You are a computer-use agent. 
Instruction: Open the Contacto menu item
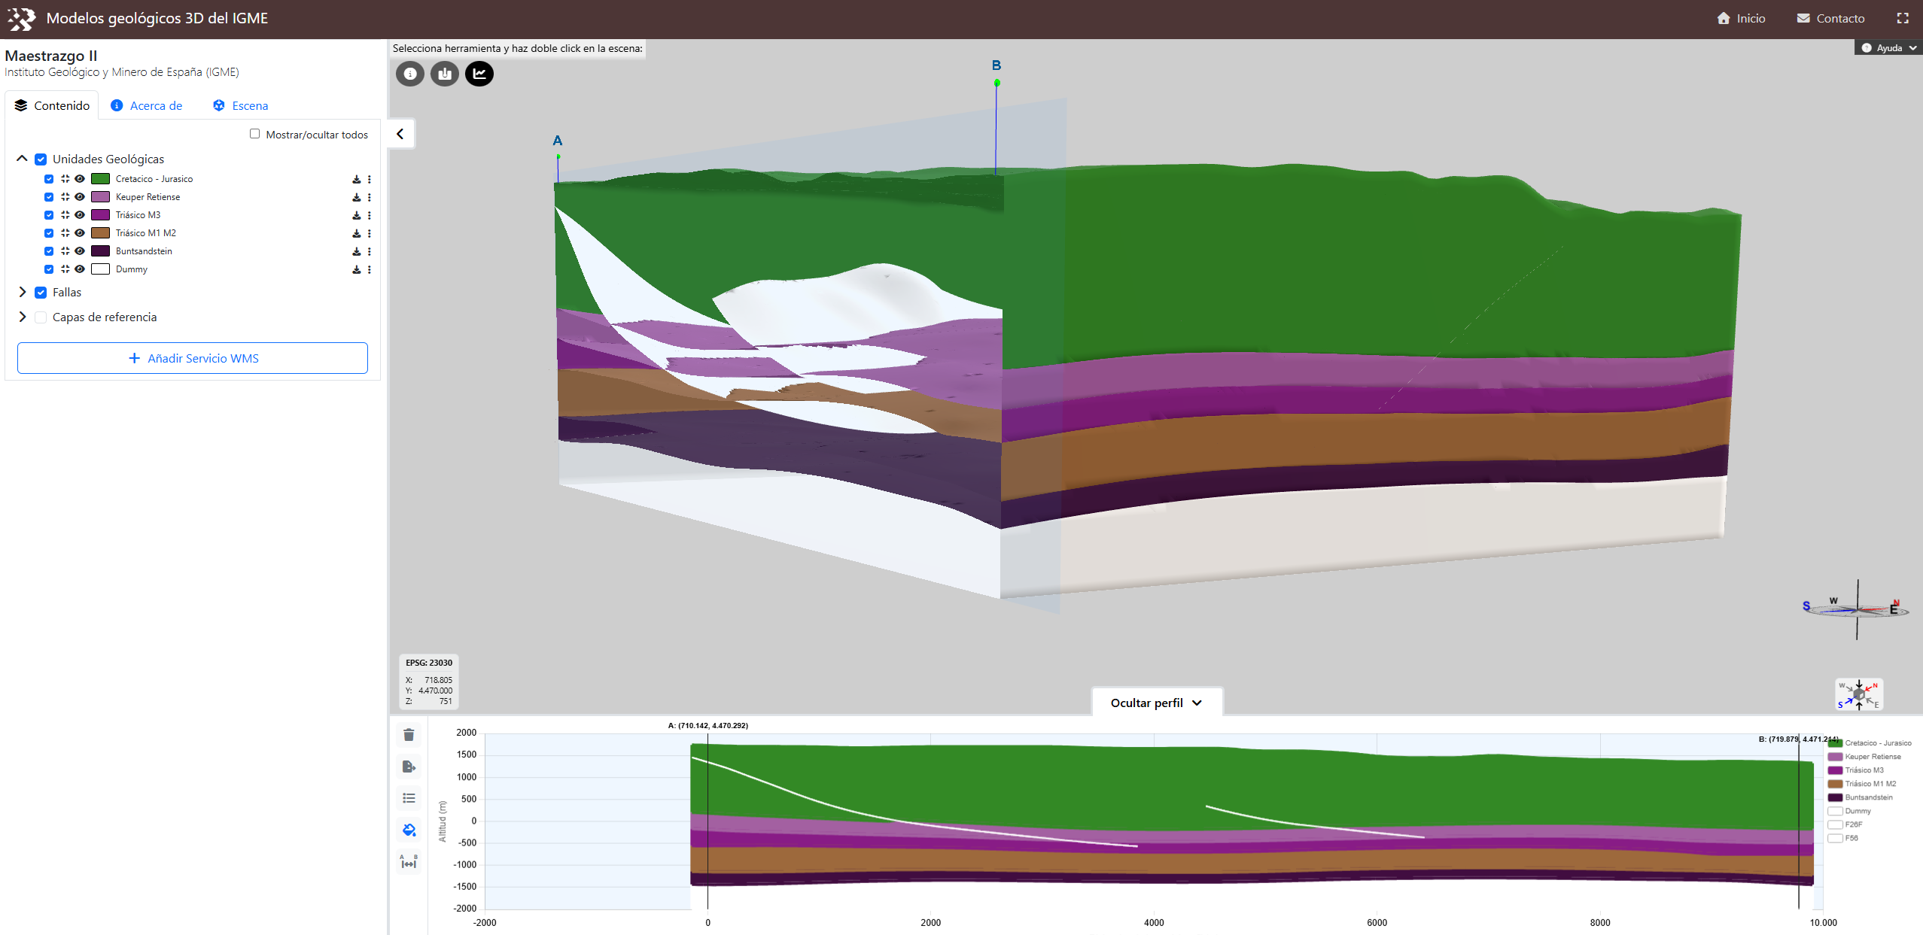pos(1832,17)
